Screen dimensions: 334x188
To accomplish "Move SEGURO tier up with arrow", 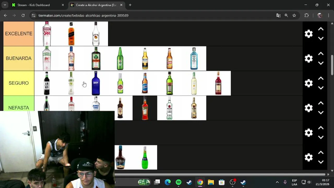I will point(321,79).
